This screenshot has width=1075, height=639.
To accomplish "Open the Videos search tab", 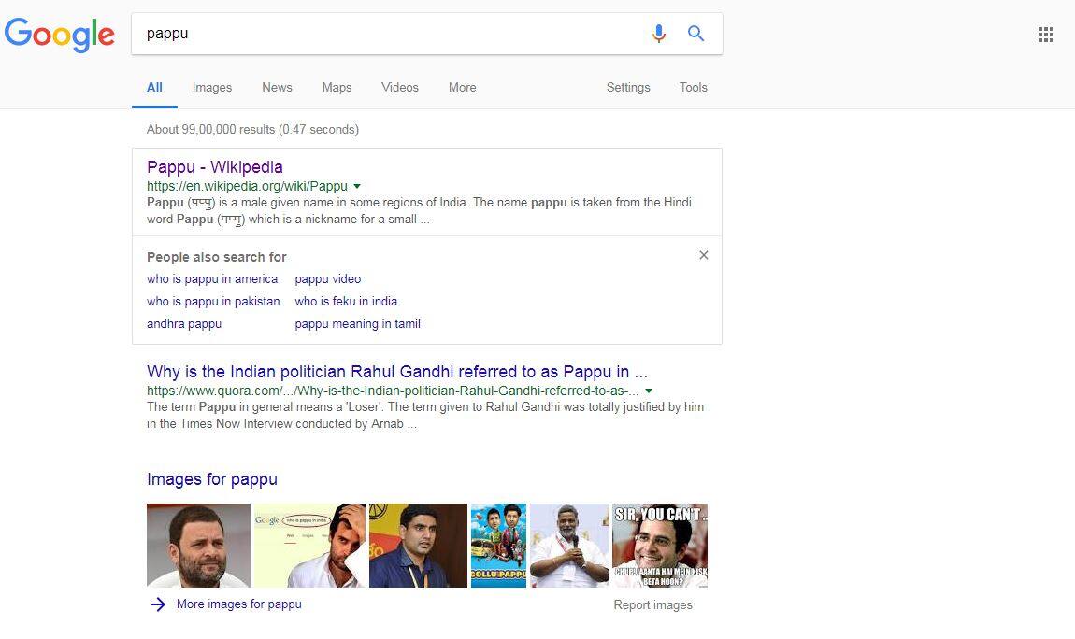I will click(x=400, y=87).
